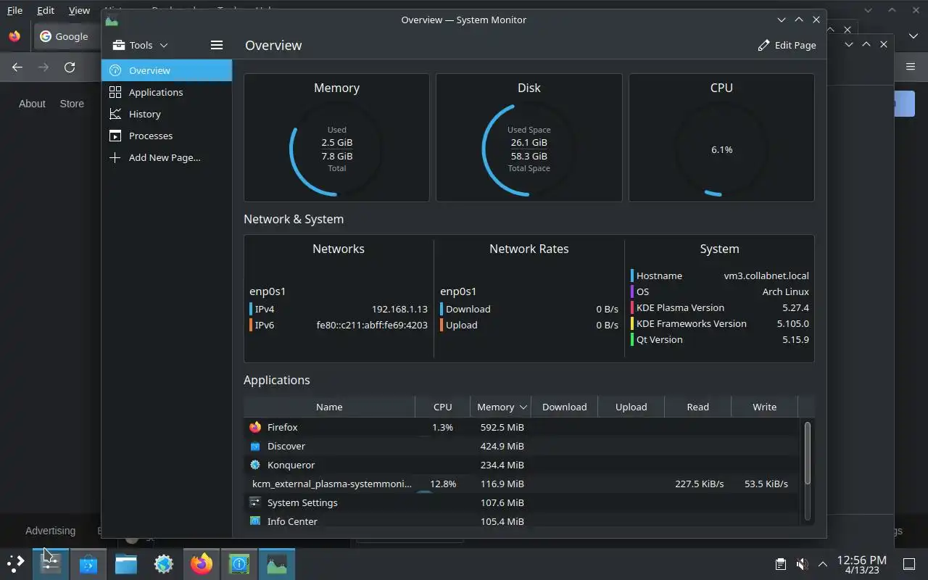This screenshot has height=580, width=928.
Task: Open the Applications page in sidebar
Action: [x=167, y=92]
